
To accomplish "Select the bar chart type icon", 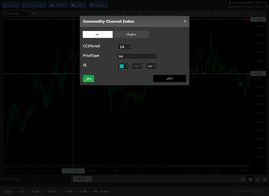I will coord(132,13).
